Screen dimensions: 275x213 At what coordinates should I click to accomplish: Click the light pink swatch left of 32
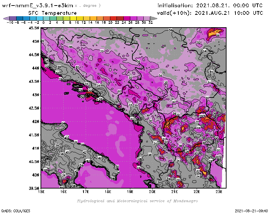pos(147,18)
